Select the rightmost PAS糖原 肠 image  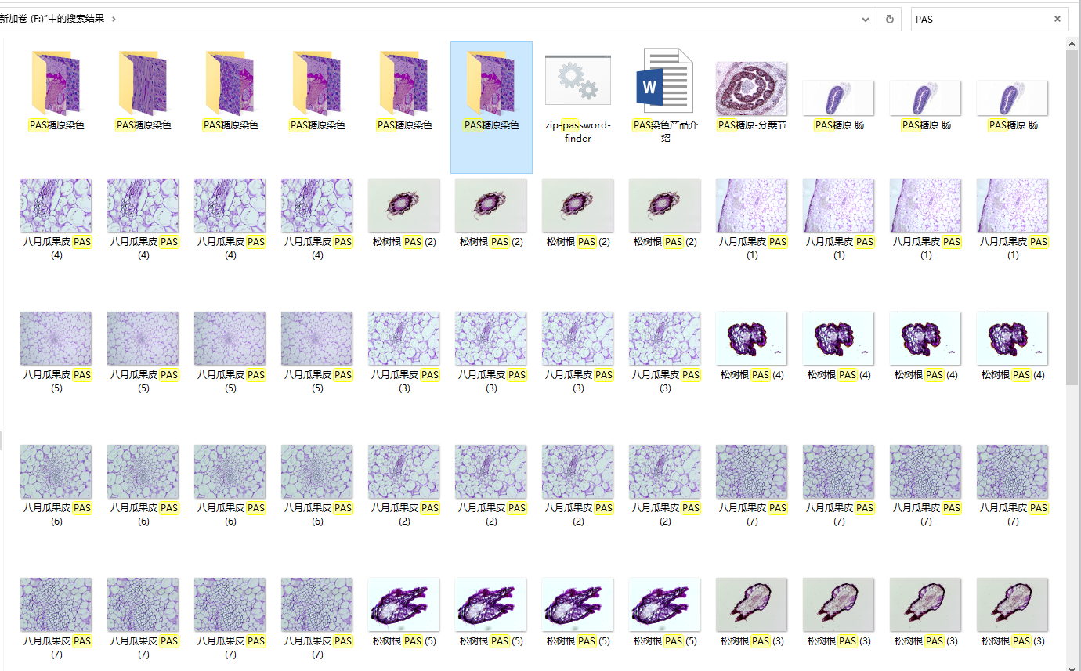click(x=1012, y=99)
